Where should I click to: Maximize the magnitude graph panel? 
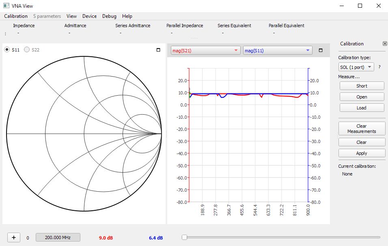click(321, 50)
